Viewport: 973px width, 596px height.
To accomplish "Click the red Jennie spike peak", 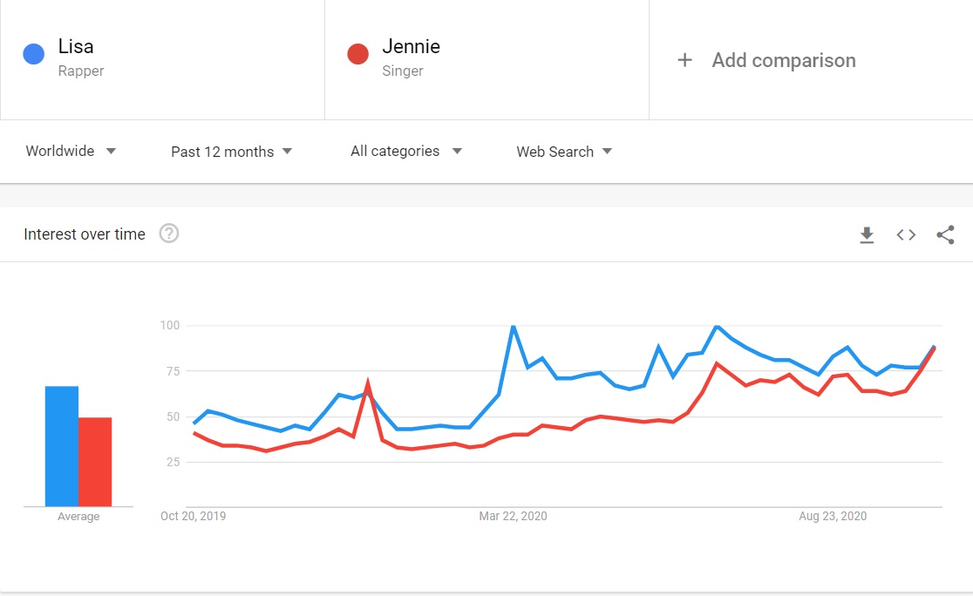I will tap(368, 383).
